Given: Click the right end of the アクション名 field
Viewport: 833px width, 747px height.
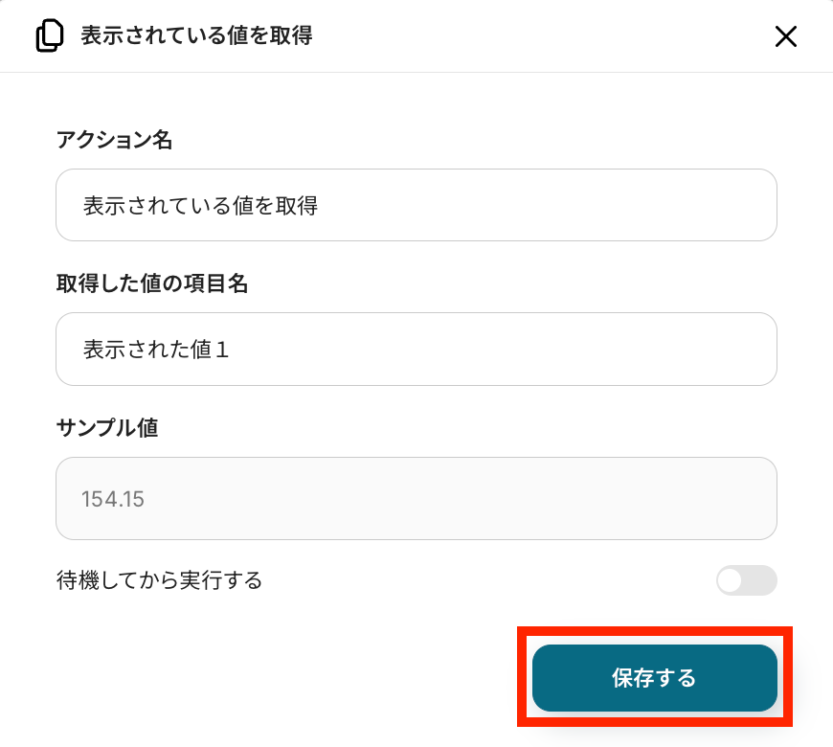Looking at the screenshot, I should (x=747, y=205).
